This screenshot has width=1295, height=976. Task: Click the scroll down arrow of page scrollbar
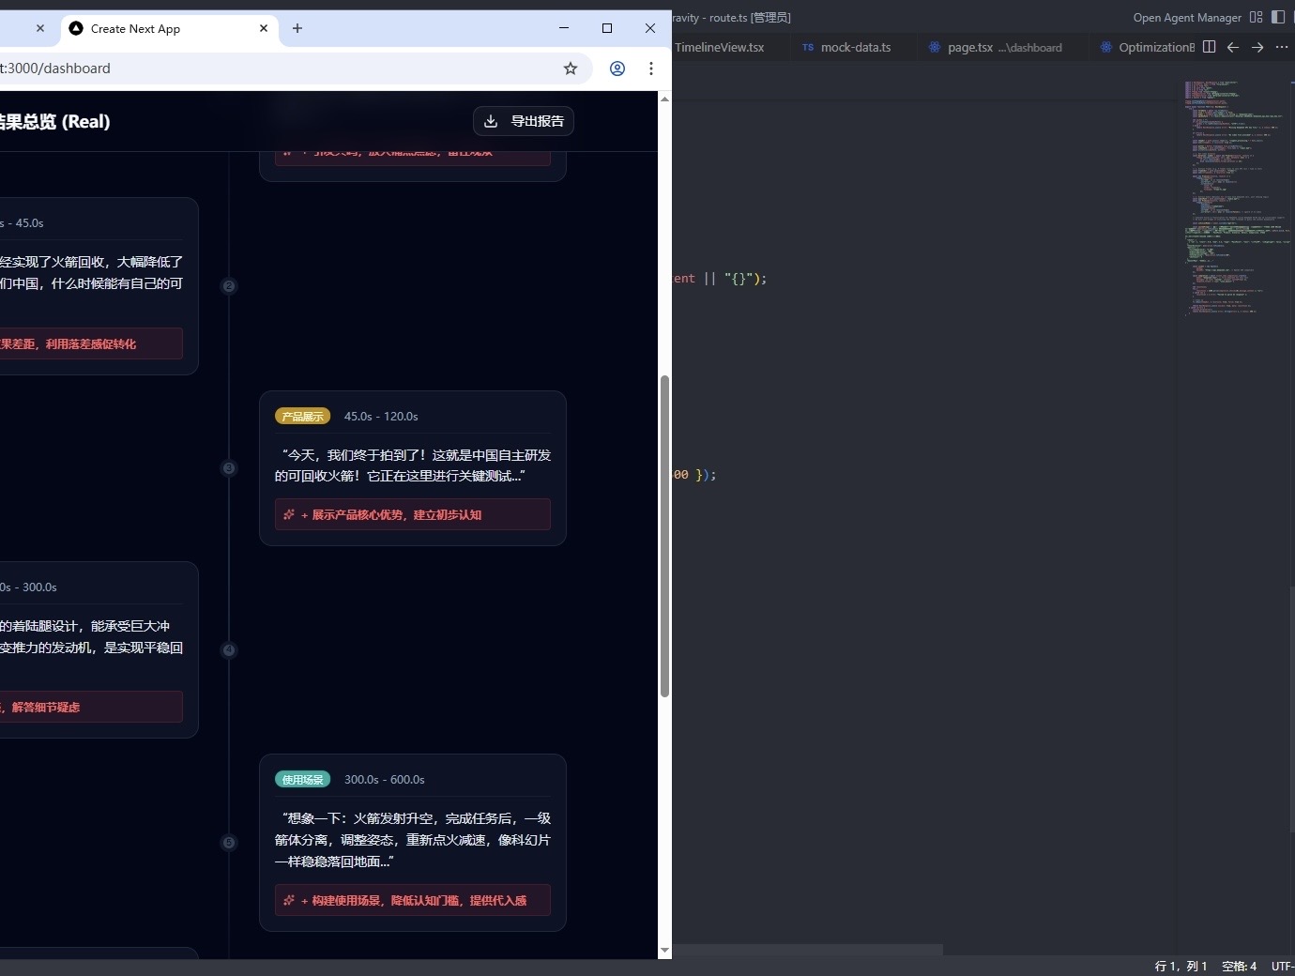(664, 950)
